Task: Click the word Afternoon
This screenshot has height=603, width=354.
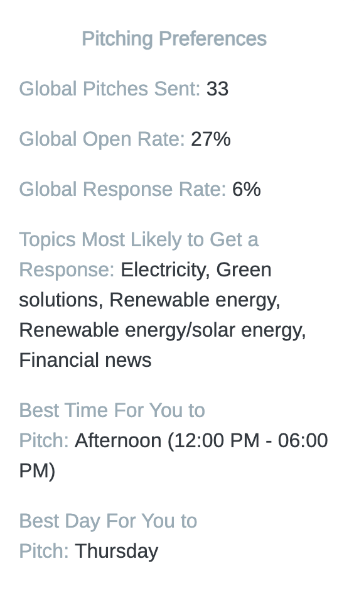Action: [x=118, y=441]
